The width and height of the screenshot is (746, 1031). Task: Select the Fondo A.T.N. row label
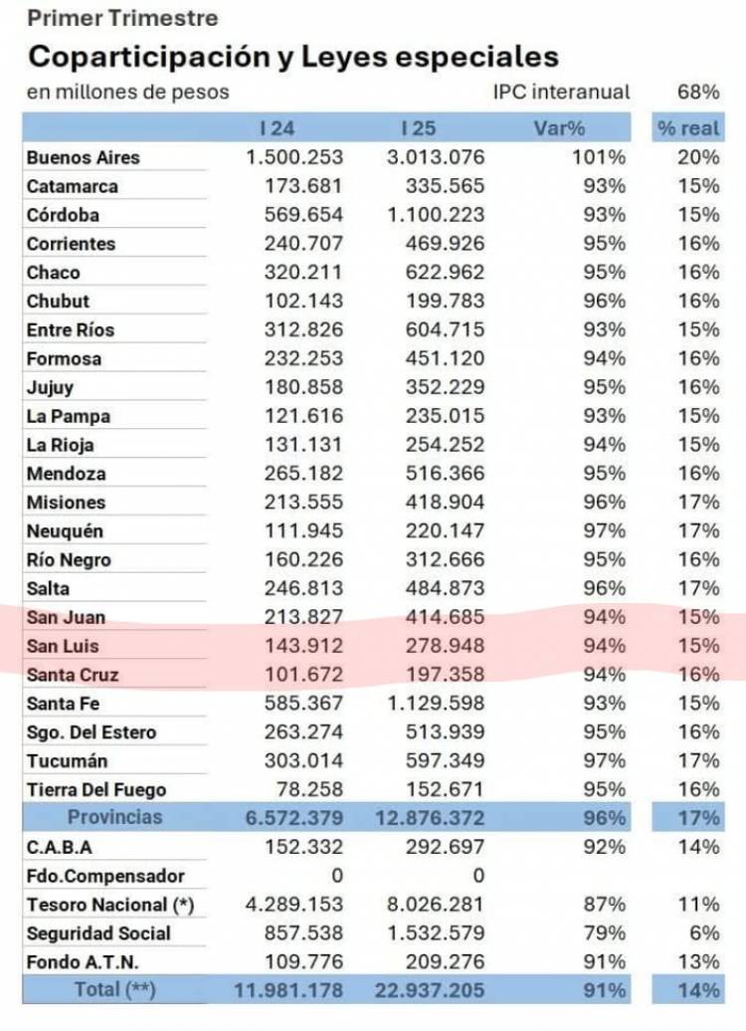82,962
